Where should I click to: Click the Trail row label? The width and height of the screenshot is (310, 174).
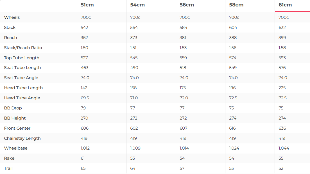click(8, 168)
